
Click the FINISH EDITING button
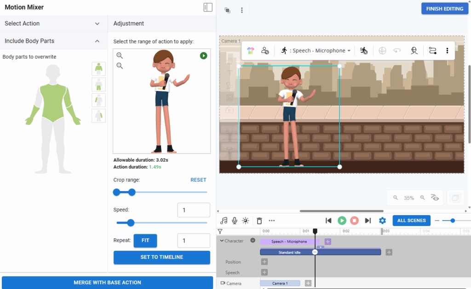coord(444,9)
